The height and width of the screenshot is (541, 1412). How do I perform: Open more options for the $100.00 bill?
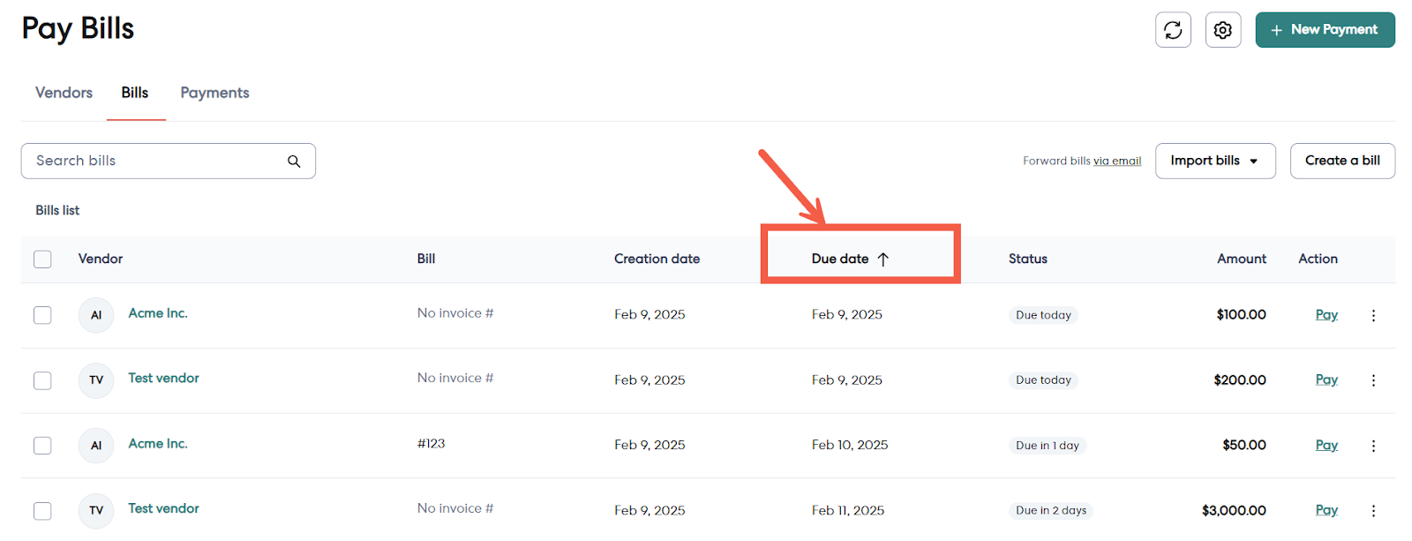click(1373, 315)
